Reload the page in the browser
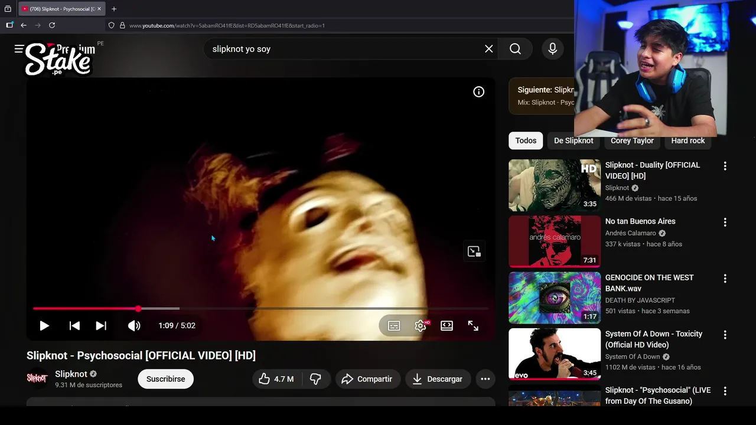The width and height of the screenshot is (756, 425). pyautogui.click(x=52, y=25)
